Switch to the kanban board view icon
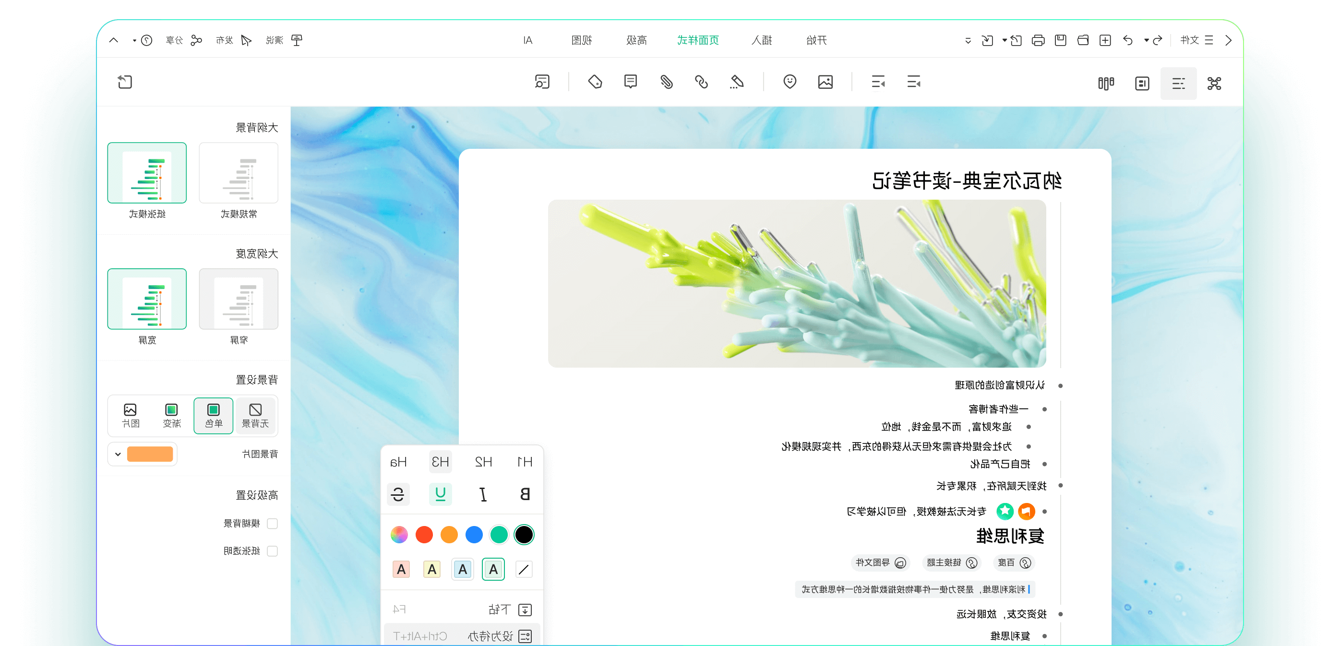Image resolution: width=1340 pixels, height=646 pixels. click(1106, 83)
